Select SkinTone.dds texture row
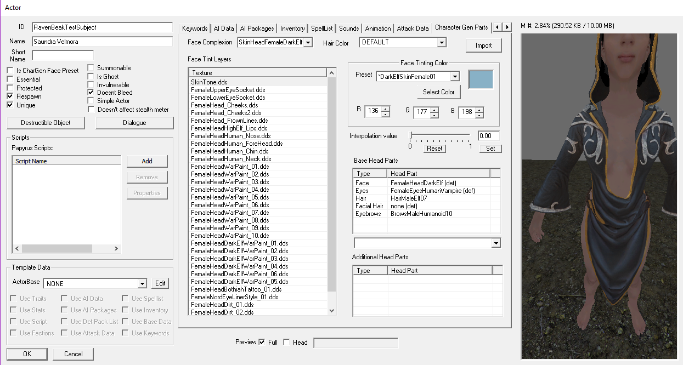This screenshot has height=365, width=683. 258,82
